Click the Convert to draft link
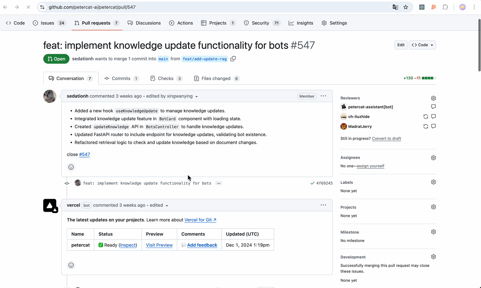The height and width of the screenshot is (288, 481). coord(386,138)
